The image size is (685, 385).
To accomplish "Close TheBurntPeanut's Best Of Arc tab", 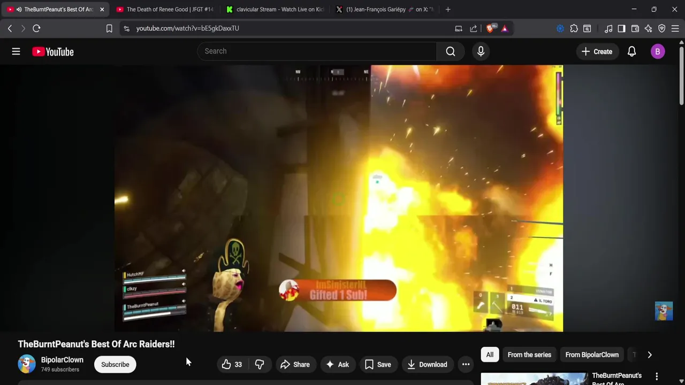I will [102, 9].
